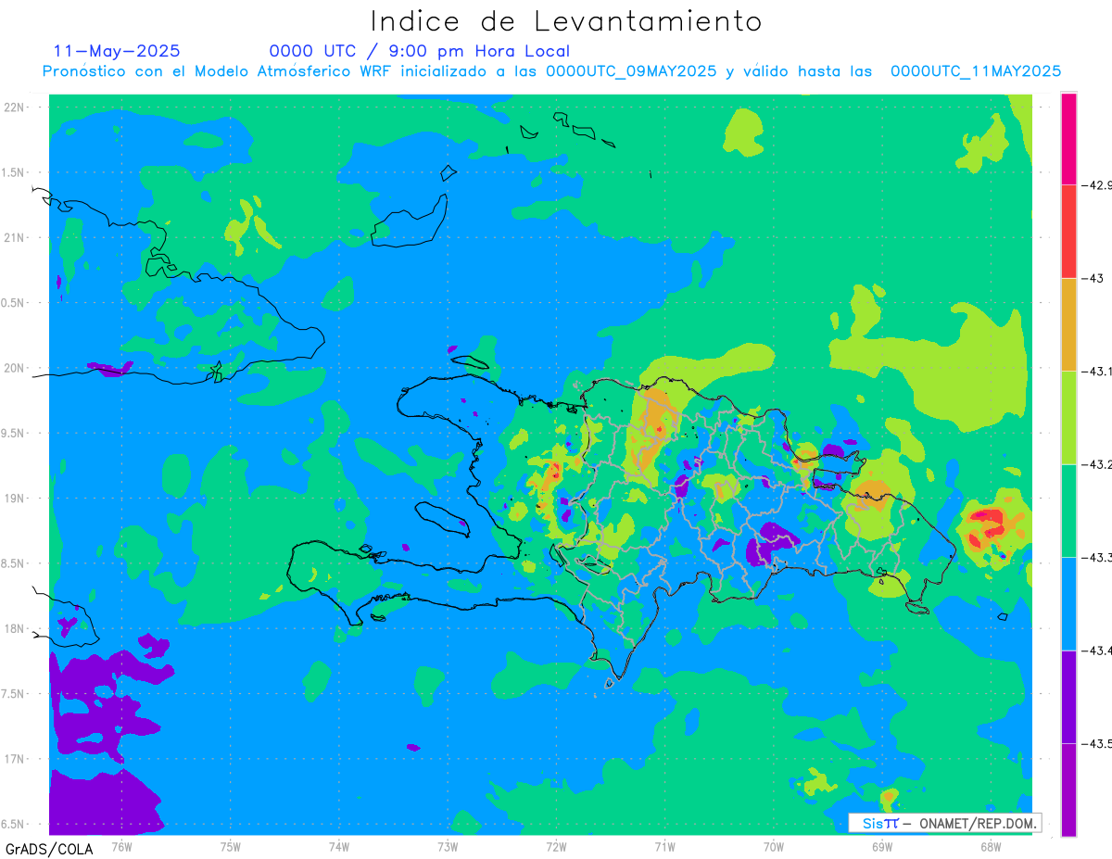Image resolution: width=1112 pixels, height=859 pixels.
Task: Click the longitude label '76W'
Action: pos(121,845)
